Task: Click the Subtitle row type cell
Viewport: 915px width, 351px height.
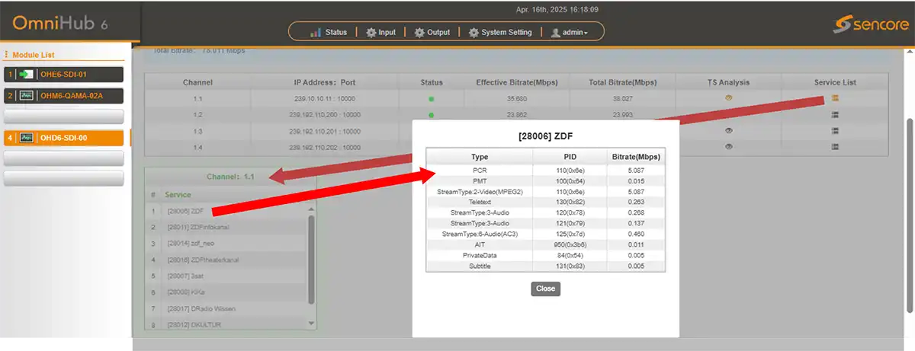Action: [480, 266]
